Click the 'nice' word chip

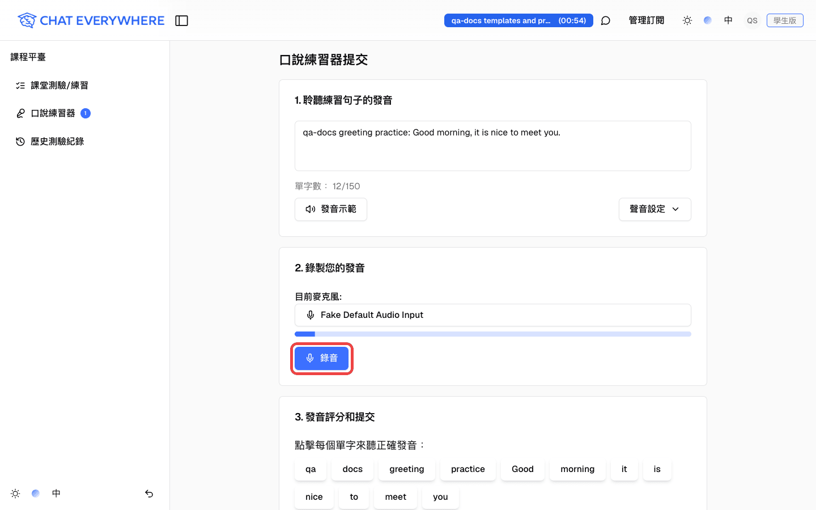(314, 497)
